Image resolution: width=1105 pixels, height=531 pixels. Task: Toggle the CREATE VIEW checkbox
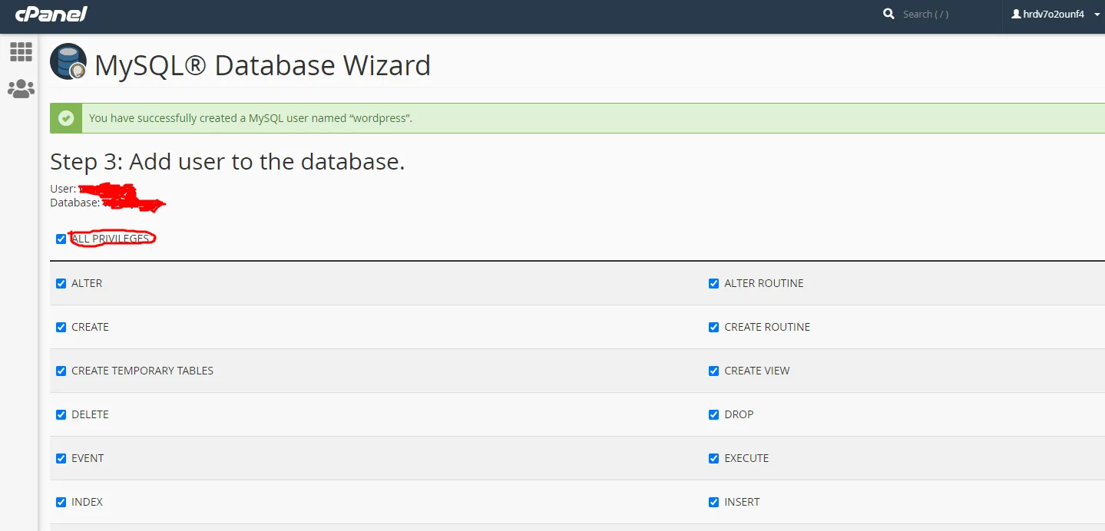point(714,371)
